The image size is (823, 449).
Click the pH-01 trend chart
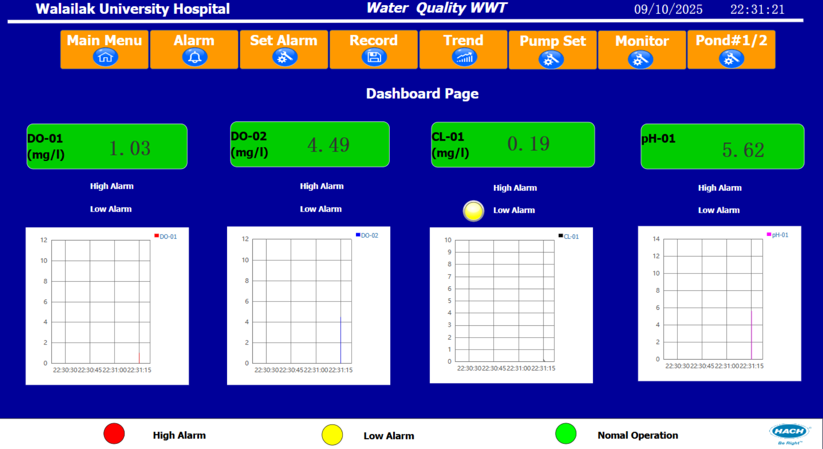(719, 303)
